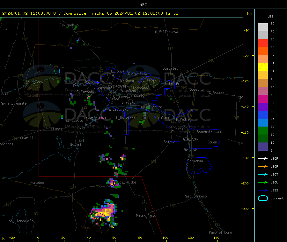The height and width of the screenshot is (242, 287).
Task: Click the Soitue label
Action: pyautogui.click(x=169, y=142)
